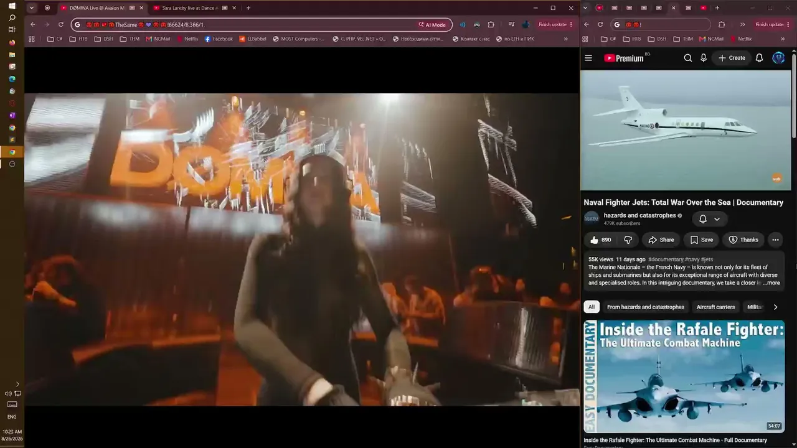Open tab search dropdown in left browser

click(x=31, y=8)
